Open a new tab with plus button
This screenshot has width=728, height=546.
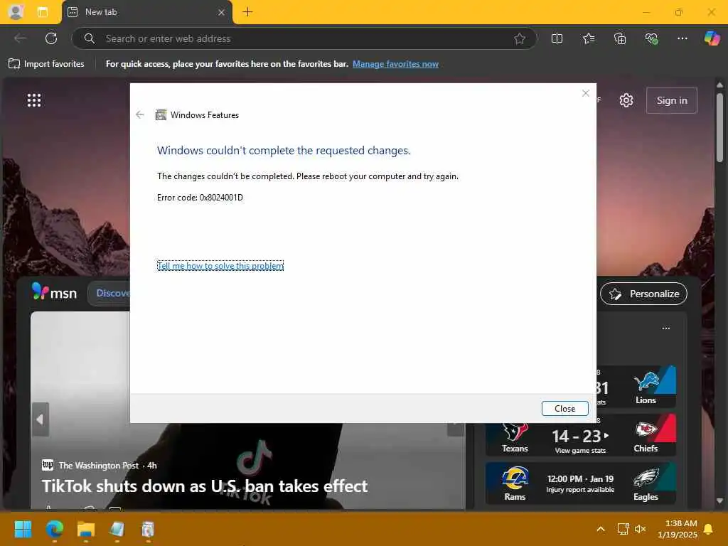click(247, 12)
